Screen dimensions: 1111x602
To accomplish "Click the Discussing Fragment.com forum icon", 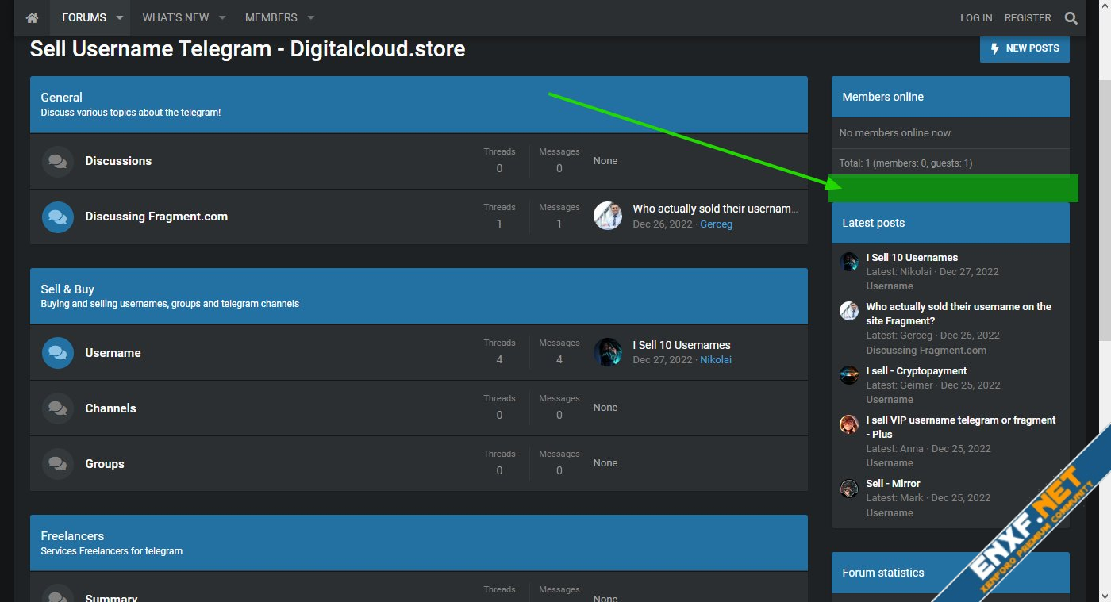I will point(57,217).
